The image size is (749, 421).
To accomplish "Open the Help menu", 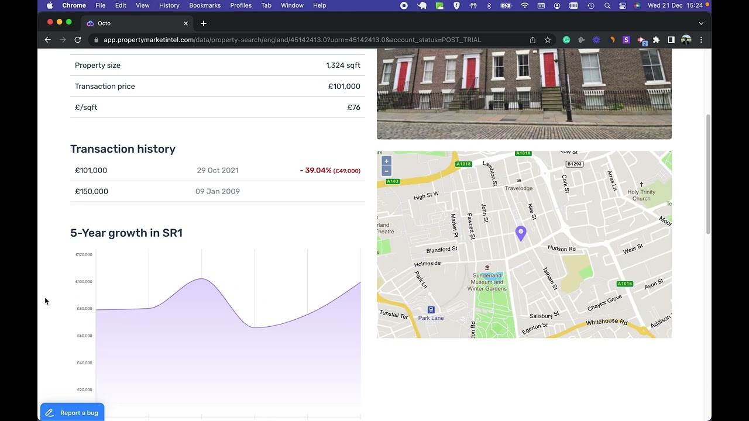I will (x=319, y=5).
